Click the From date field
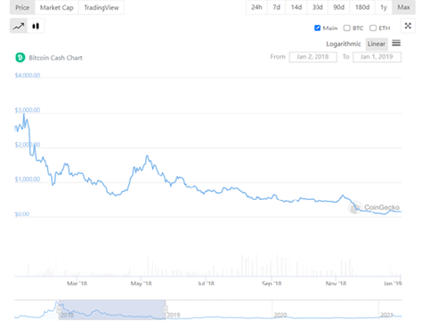The height and width of the screenshot is (328, 422). pyautogui.click(x=313, y=57)
